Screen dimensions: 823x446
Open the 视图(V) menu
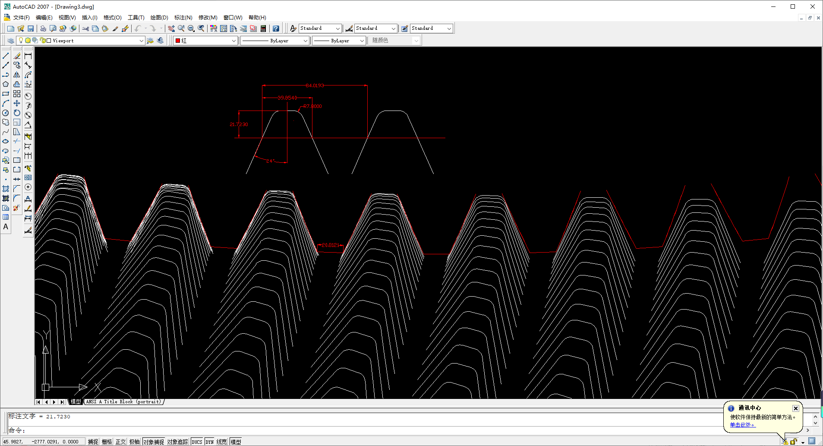(67, 18)
